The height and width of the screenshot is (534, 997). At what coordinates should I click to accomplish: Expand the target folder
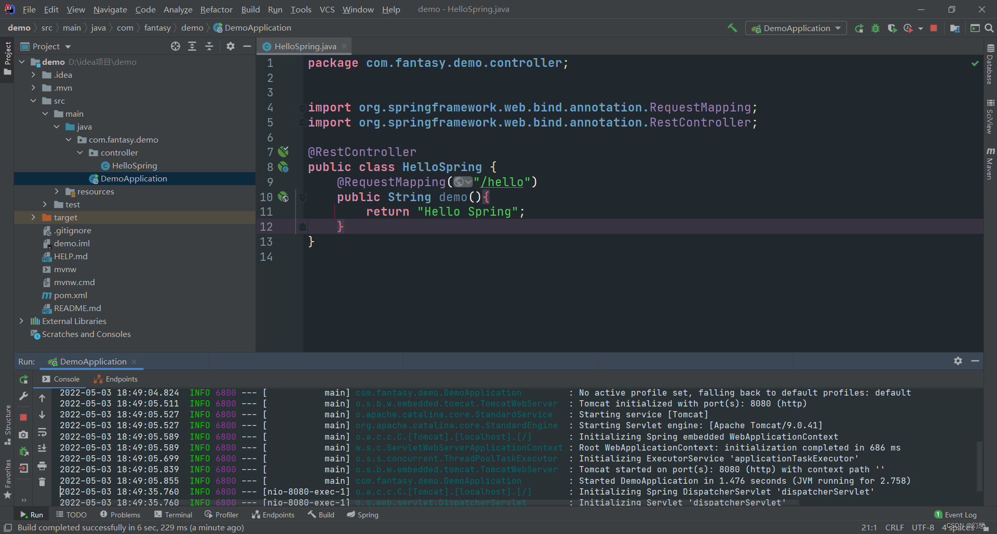(x=33, y=217)
